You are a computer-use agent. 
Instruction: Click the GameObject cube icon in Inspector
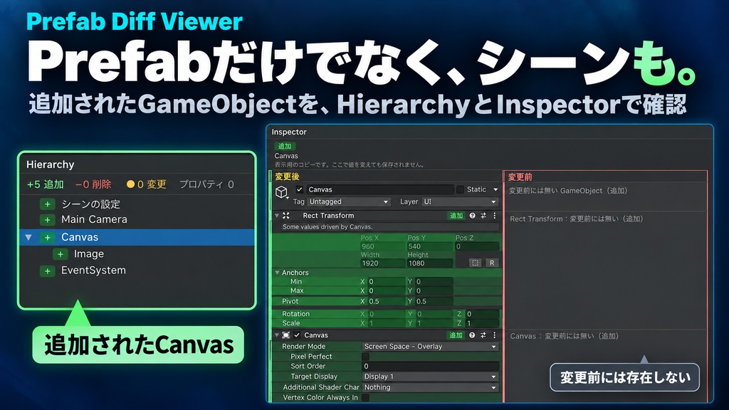click(282, 191)
